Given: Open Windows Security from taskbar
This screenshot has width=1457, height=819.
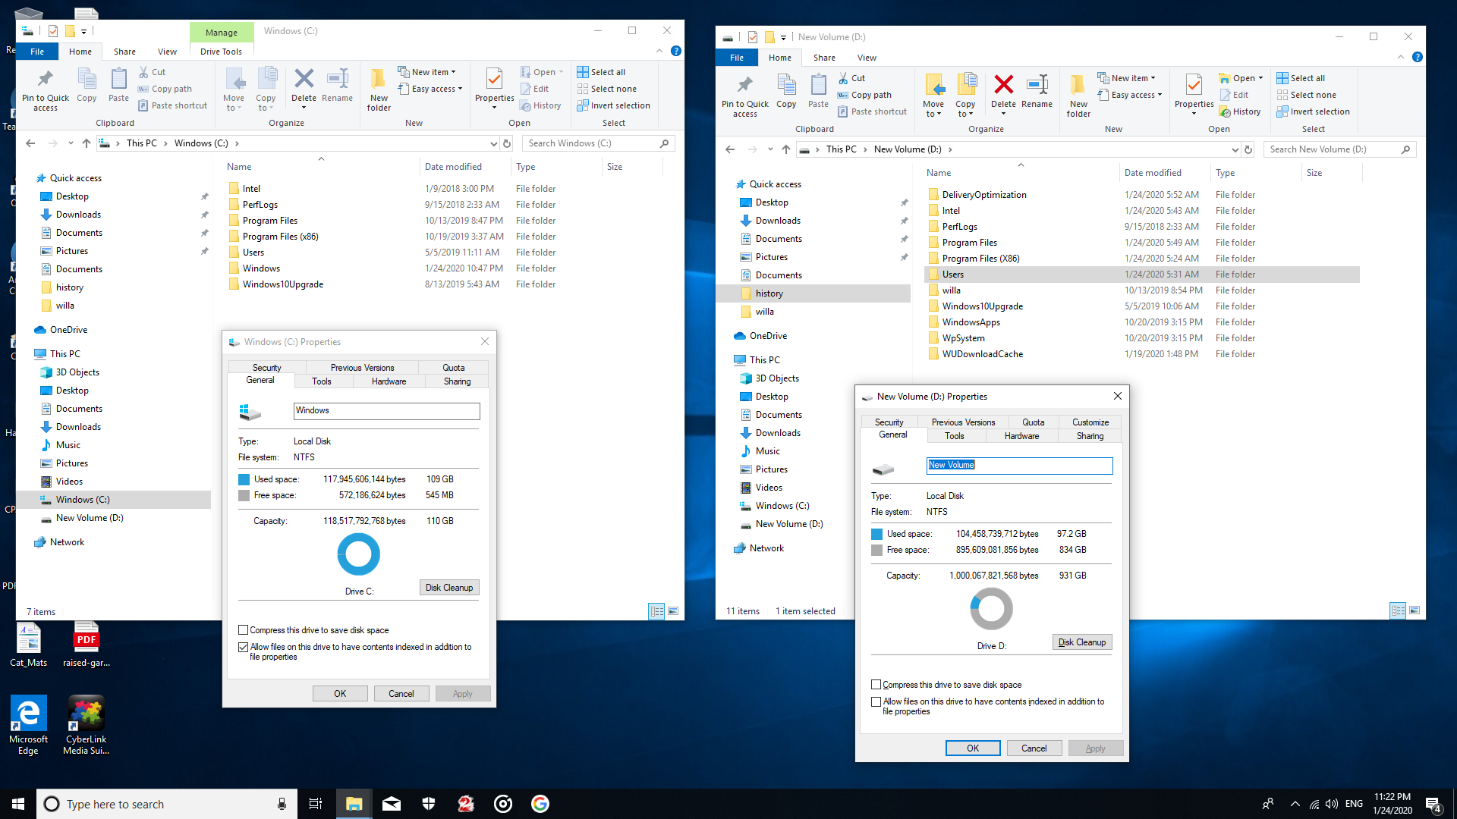Looking at the screenshot, I should click(429, 804).
